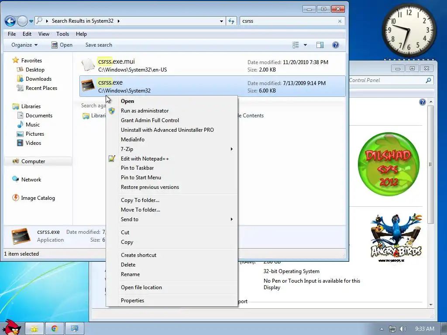
Task: Click the Back navigation arrow button
Action: pyautogui.click(x=10, y=21)
